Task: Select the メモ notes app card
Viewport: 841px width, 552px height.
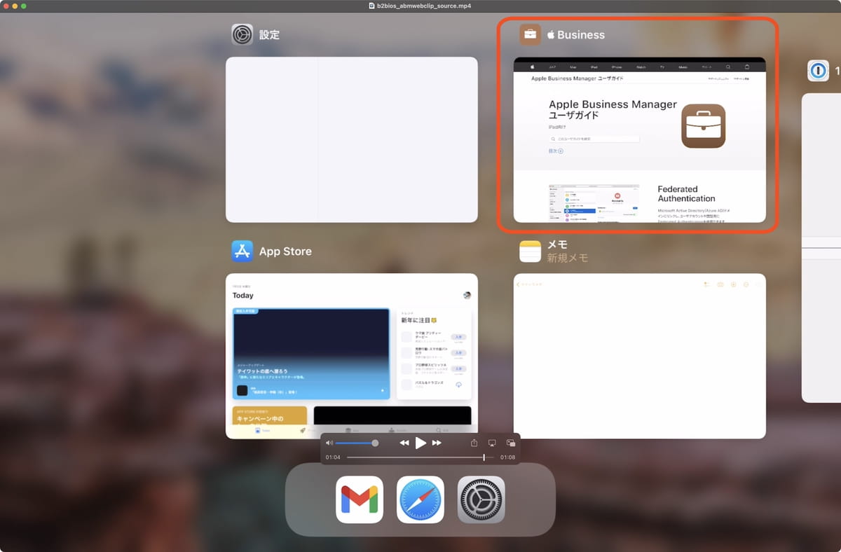Action: (x=639, y=356)
